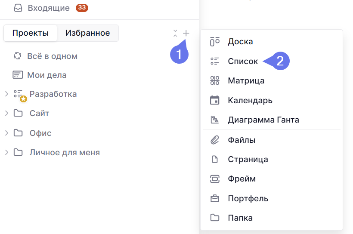The height and width of the screenshot is (234, 353).
Task: Switch to the Избранное tab
Action: point(87,33)
